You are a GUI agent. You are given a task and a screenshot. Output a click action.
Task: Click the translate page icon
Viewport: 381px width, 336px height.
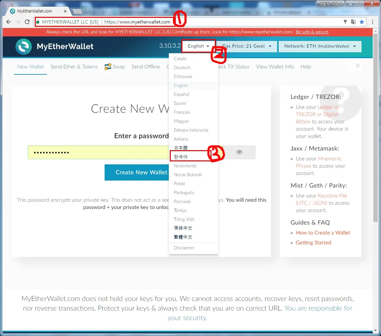click(x=353, y=22)
